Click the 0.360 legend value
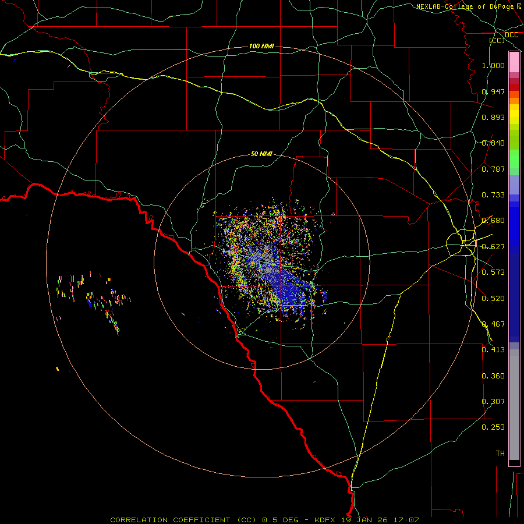The height and width of the screenshot is (524, 524). [493, 376]
